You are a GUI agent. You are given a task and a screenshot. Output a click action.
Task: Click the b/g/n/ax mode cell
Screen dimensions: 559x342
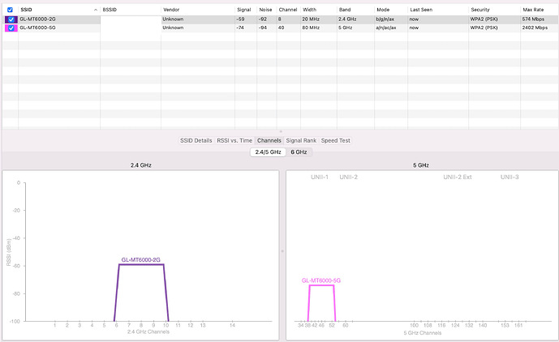(x=385, y=19)
